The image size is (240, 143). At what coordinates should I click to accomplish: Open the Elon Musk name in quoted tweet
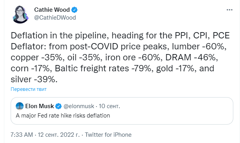(39, 106)
